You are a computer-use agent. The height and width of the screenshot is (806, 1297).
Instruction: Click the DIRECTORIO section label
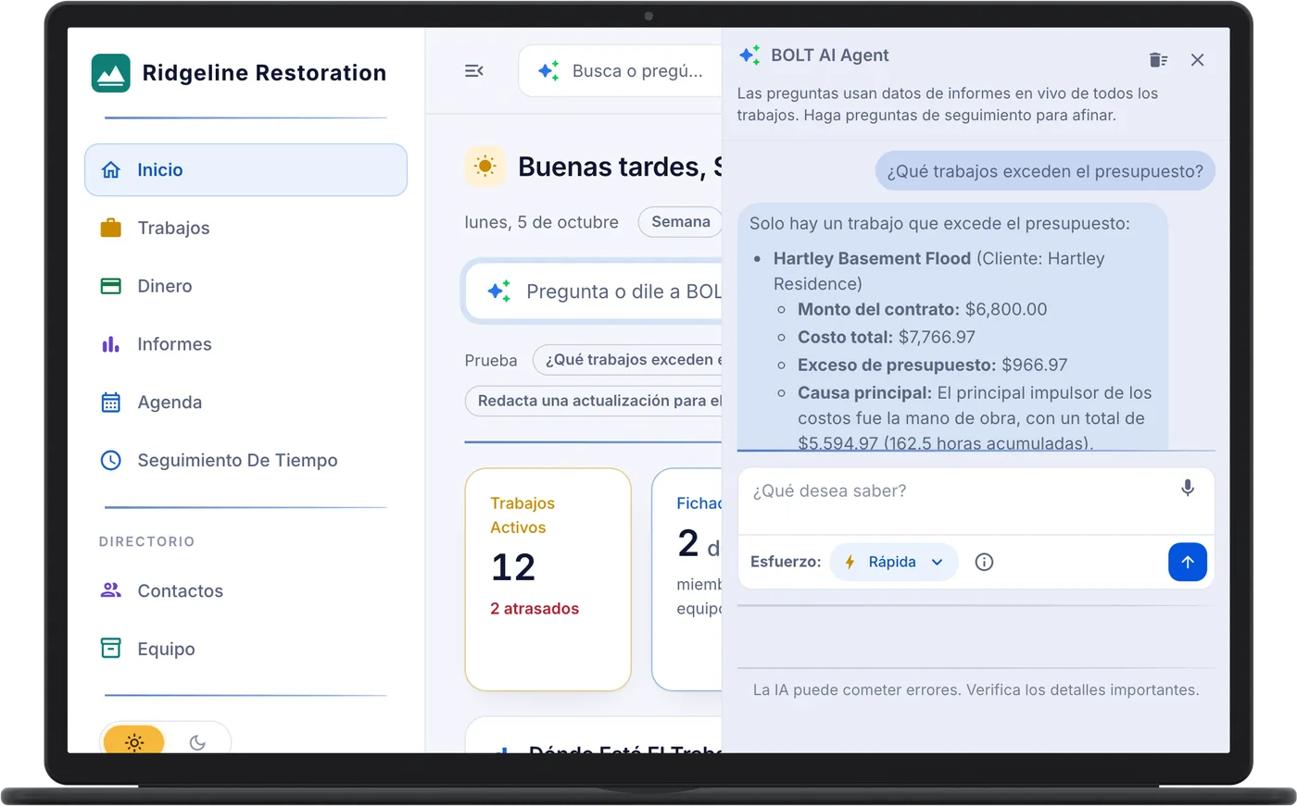pos(146,542)
